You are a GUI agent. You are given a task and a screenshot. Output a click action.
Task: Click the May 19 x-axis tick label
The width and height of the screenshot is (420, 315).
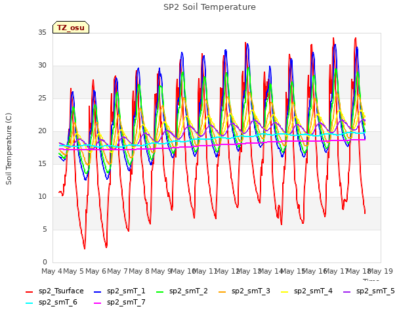(x=380, y=271)
